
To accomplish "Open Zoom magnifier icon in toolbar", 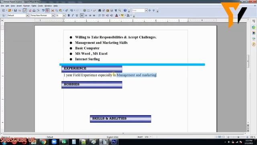I will [120, 10].
